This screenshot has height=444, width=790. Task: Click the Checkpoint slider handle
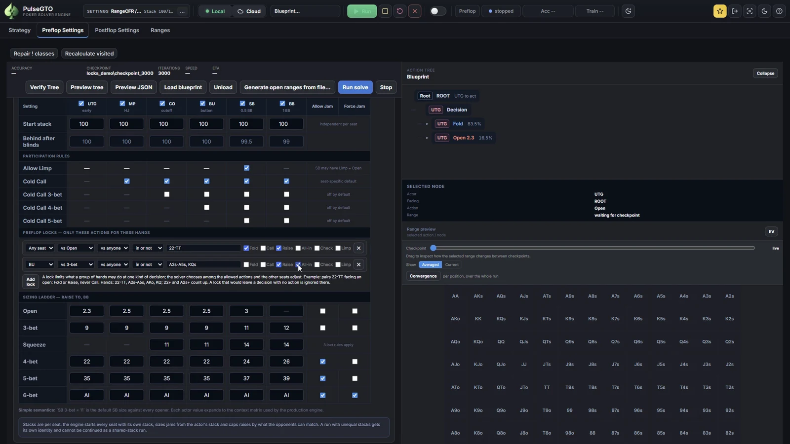tap(433, 248)
